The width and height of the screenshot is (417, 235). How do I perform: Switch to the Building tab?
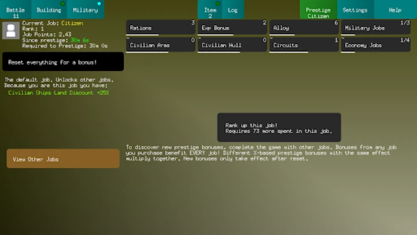[49, 9]
